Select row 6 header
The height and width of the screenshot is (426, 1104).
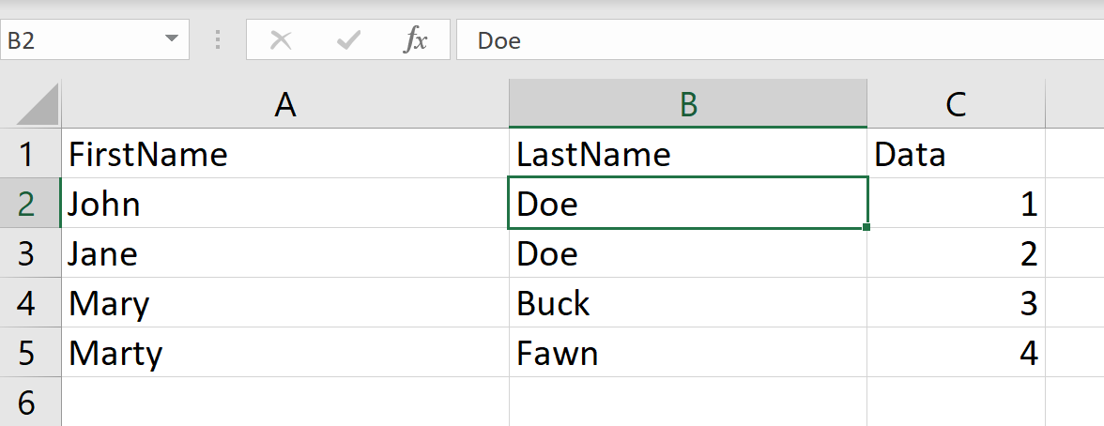(28, 403)
